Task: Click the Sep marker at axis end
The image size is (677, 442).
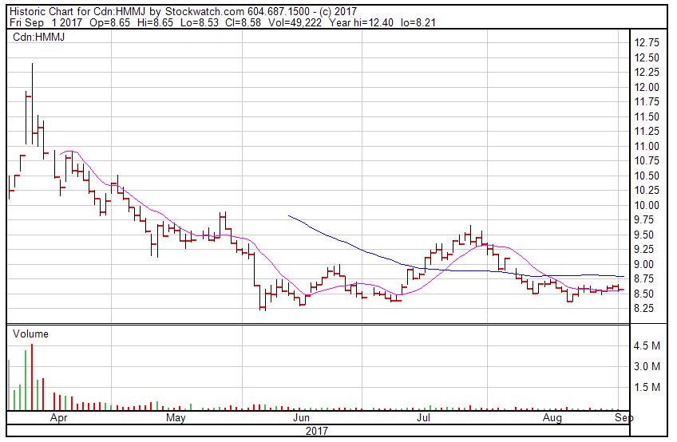Action: pyautogui.click(x=624, y=417)
